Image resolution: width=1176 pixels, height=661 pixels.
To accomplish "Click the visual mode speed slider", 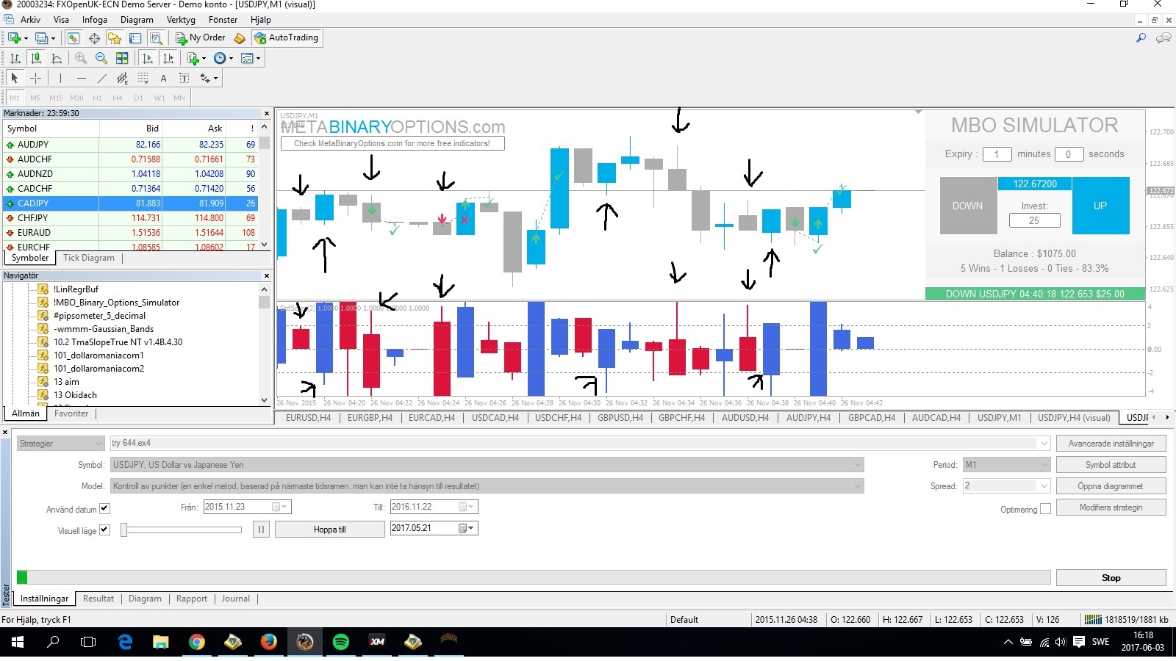I will pos(182,530).
